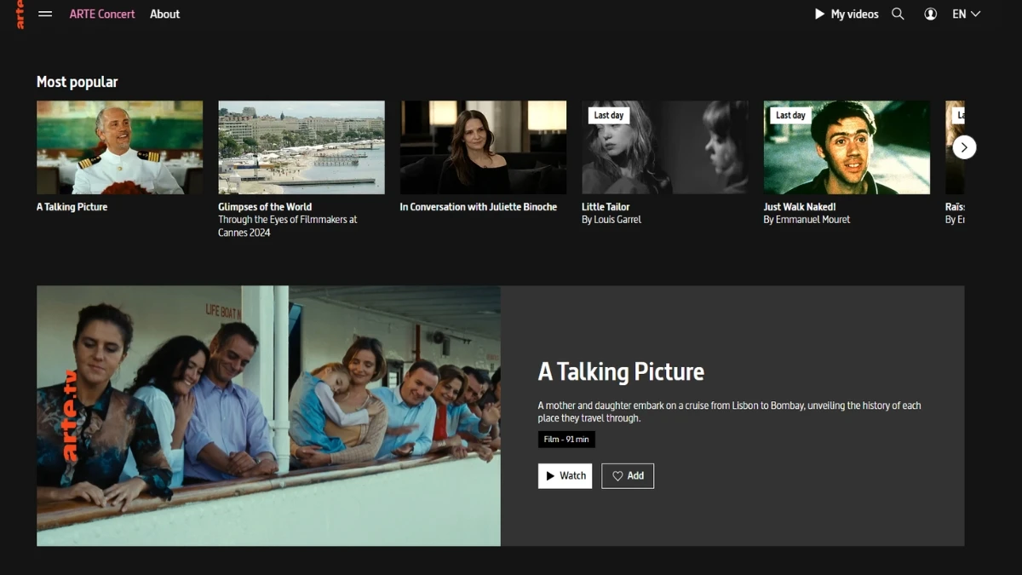Open the Juliette Binoche interview thumbnail
This screenshot has width=1022, height=575.
coord(483,147)
